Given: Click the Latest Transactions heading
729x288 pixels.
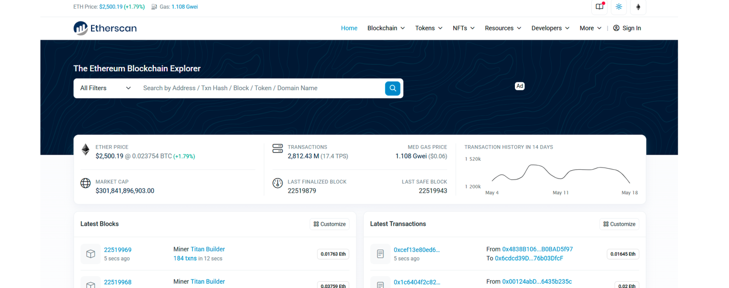Looking at the screenshot, I should [398, 224].
